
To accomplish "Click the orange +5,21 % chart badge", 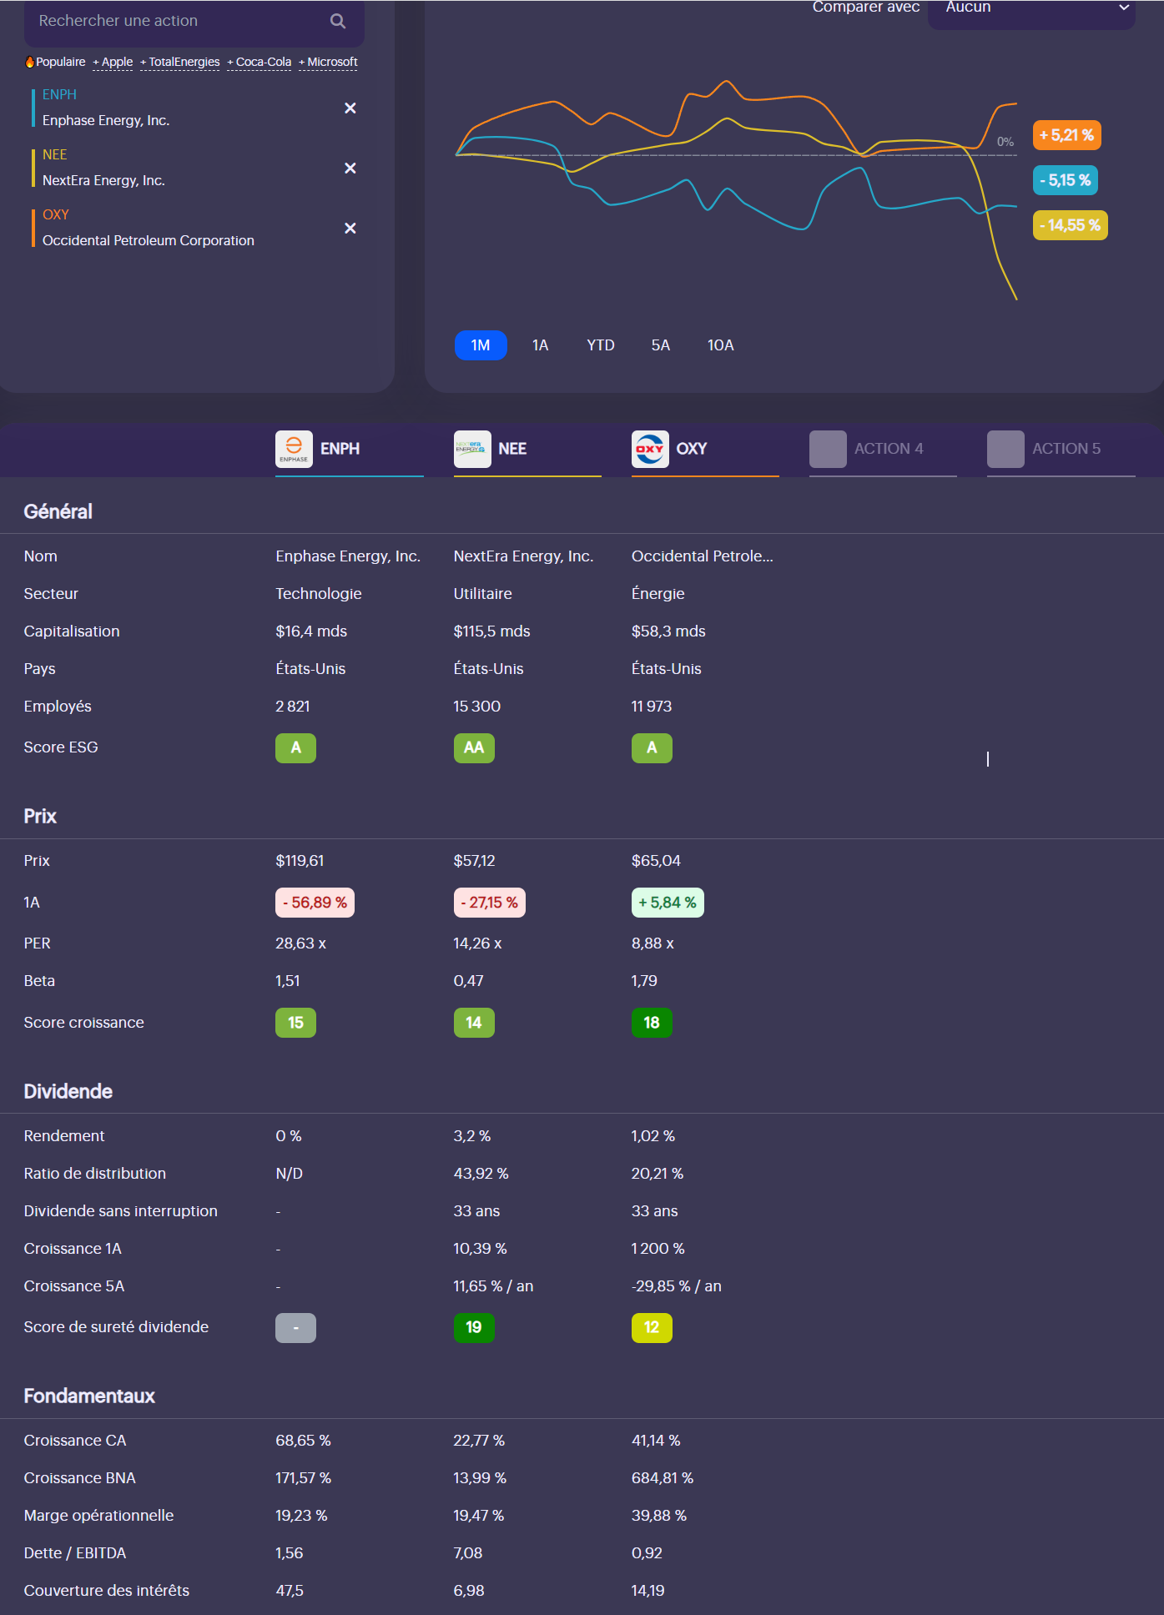I will pyautogui.click(x=1067, y=135).
